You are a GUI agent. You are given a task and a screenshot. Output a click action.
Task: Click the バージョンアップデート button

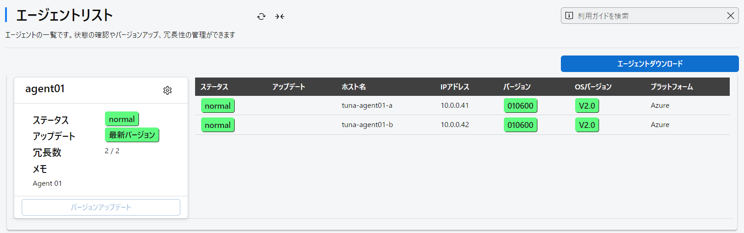tap(101, 207)
